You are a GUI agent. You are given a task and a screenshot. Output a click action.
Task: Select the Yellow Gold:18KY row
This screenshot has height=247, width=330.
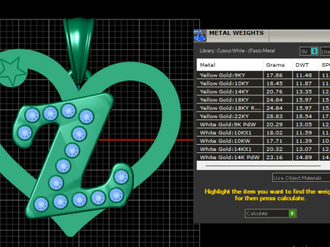coord(263,99)
